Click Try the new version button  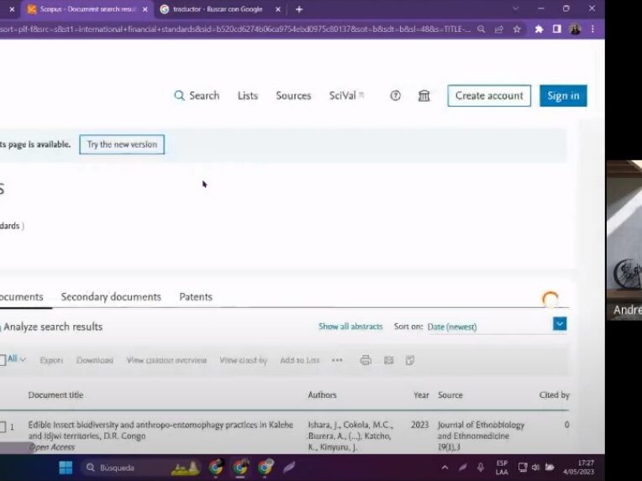click(122, 144)
